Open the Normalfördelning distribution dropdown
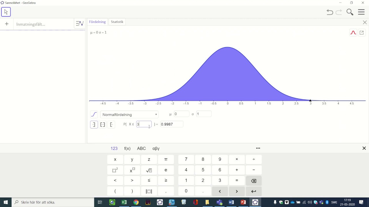The image size is (369, 207). point(129,114)
